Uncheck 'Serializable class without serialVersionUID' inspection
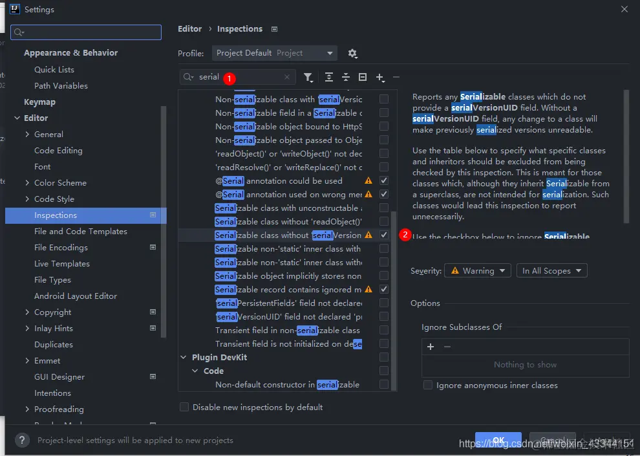 [x=383, y=235]
